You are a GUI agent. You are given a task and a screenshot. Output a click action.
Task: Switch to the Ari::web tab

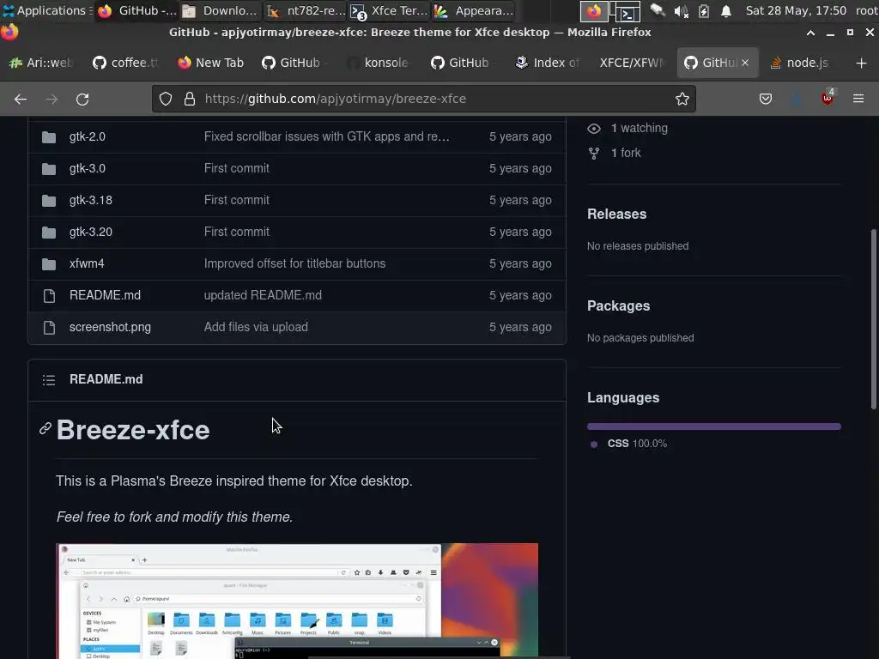pos(41,63)
